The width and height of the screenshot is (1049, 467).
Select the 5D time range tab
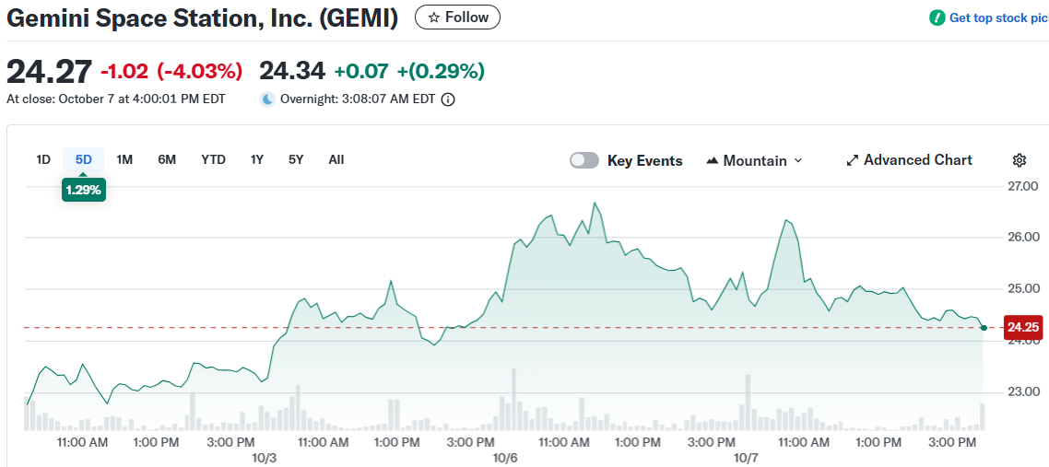point(84,159)
